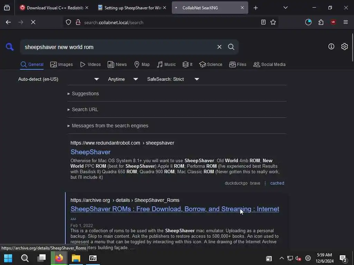Select the Social Media search category
354x265 pixels.
tap(270, 65)
